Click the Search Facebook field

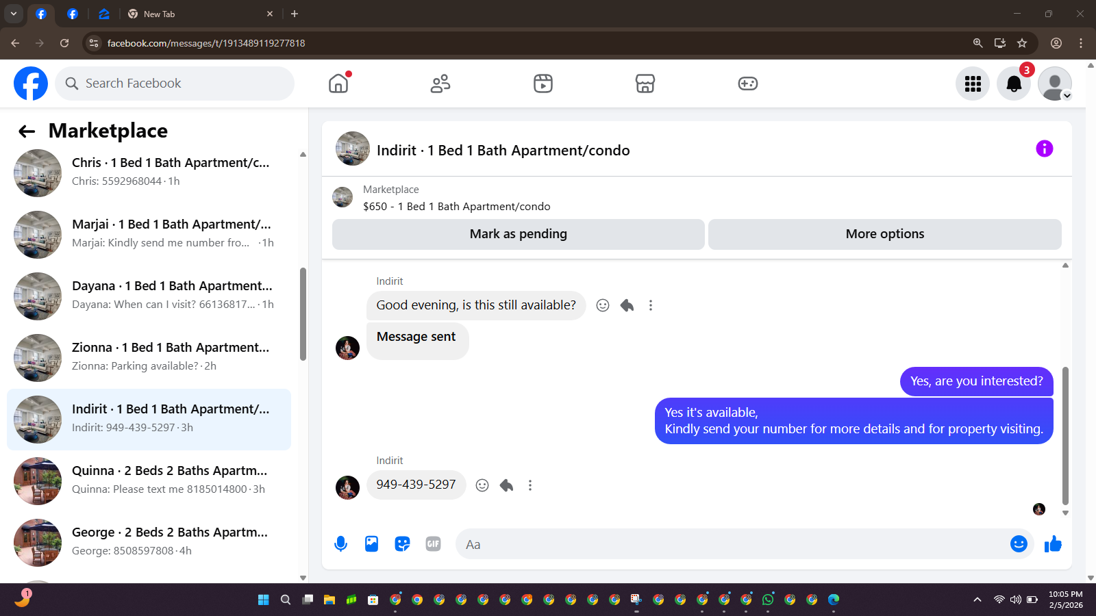pyautogui.click(x=175, y=84)
